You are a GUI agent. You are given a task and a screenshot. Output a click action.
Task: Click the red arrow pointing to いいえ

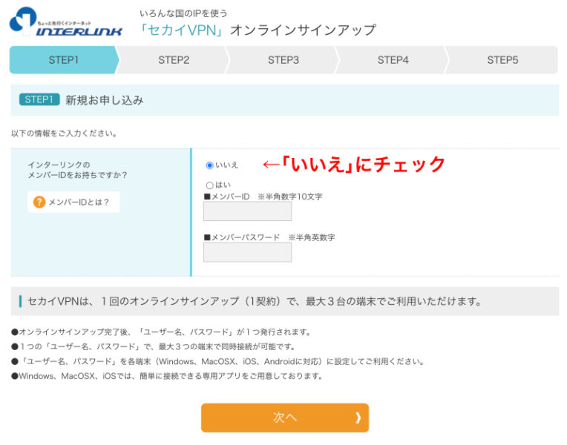coord(271,164)
